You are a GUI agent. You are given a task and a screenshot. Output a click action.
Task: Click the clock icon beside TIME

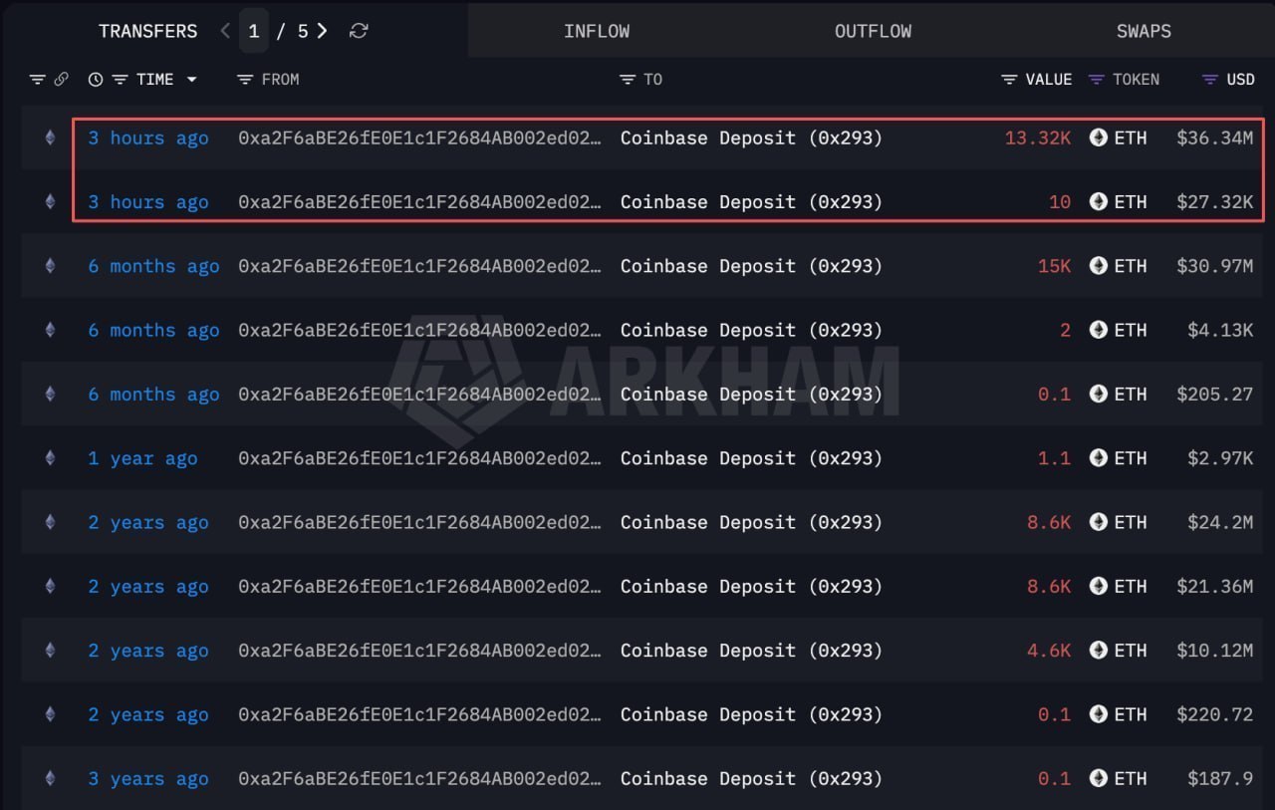(96, 79)
